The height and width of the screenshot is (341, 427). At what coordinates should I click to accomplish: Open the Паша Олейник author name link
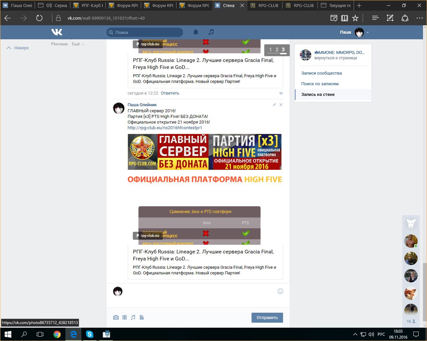coord(142,105)
